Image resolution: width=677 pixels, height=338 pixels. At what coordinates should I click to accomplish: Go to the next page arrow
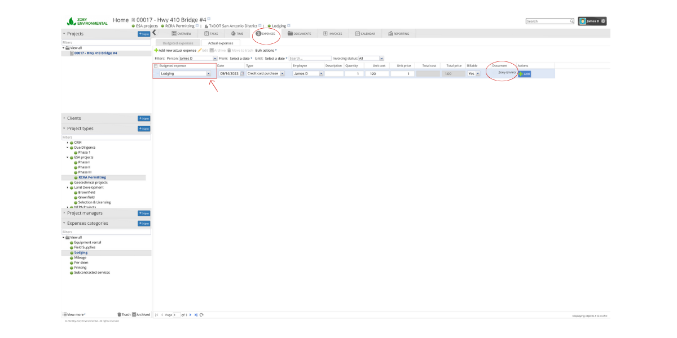click(191, 315)
